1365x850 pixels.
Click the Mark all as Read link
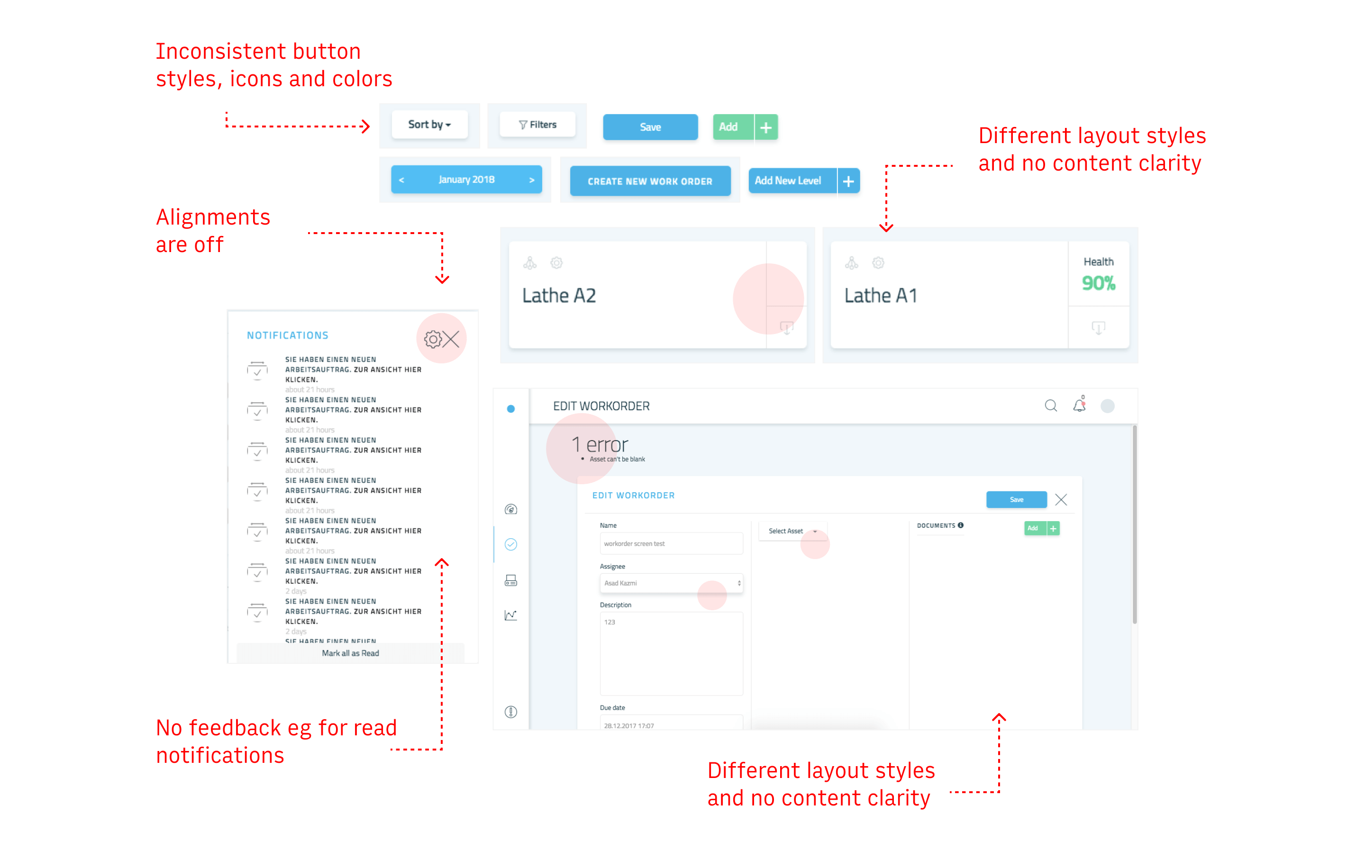[x=350, y=653]
